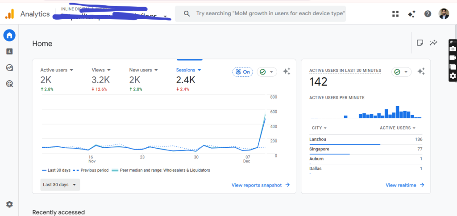Open the capture toolbar settings gear
The image size is (457, 216).
pyautogui.click(x=453, y=76)
